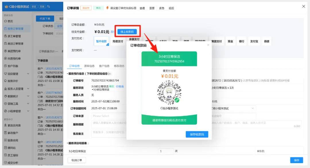Switch to the 客户信息 tab
The height and width of the screenshot is (168, 310).
pyautogui.click(x=104, y=66)
